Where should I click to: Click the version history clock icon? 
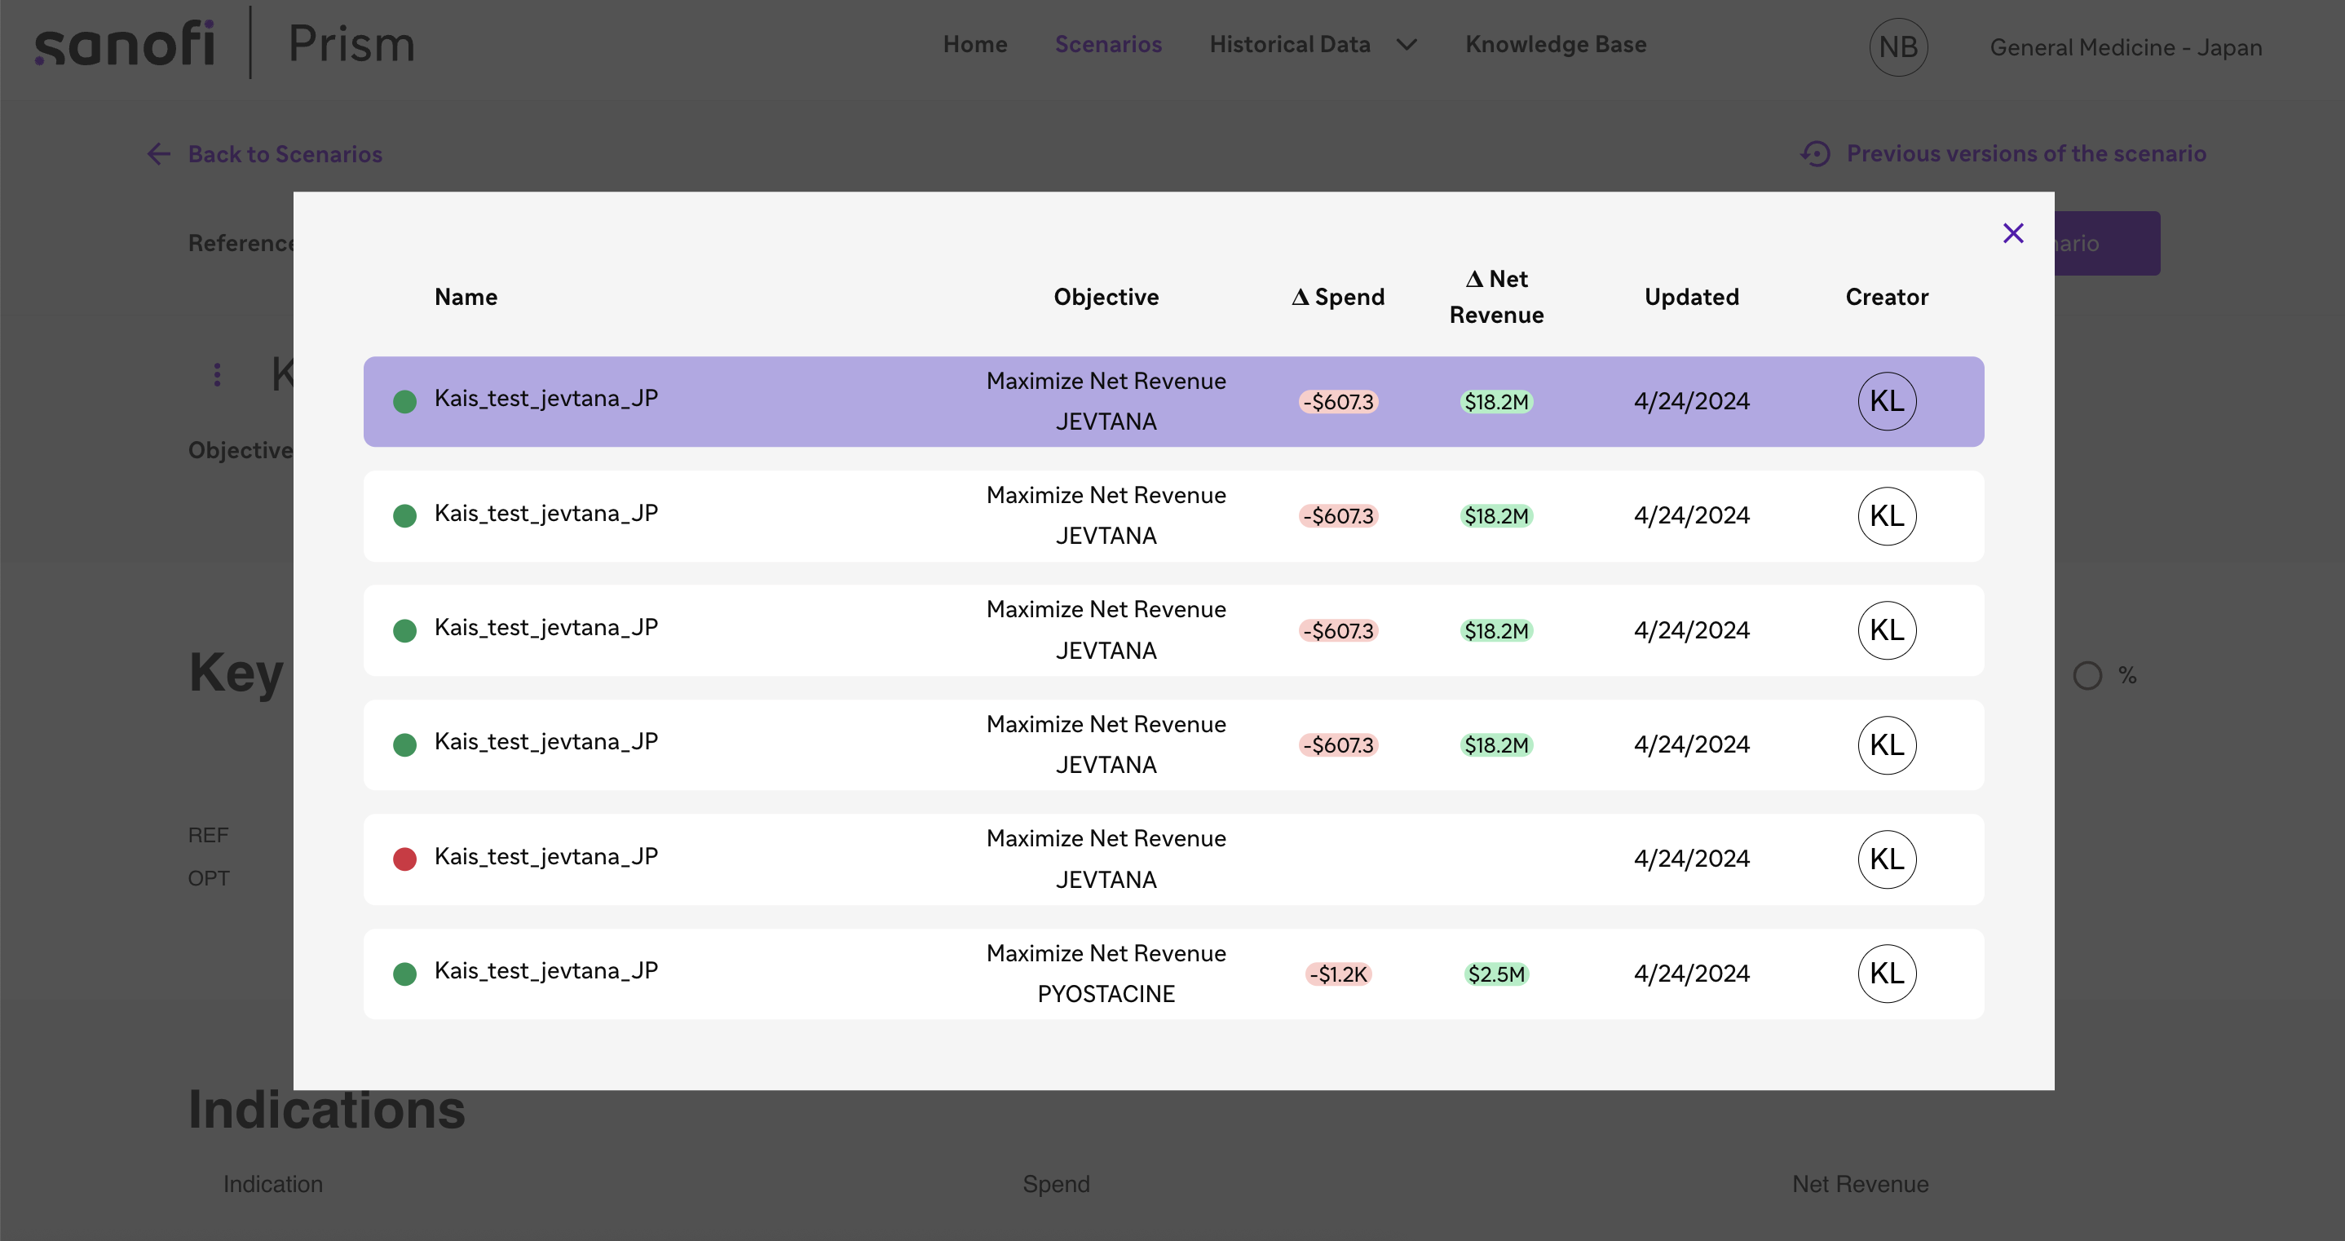click(x=1814, y=154)
